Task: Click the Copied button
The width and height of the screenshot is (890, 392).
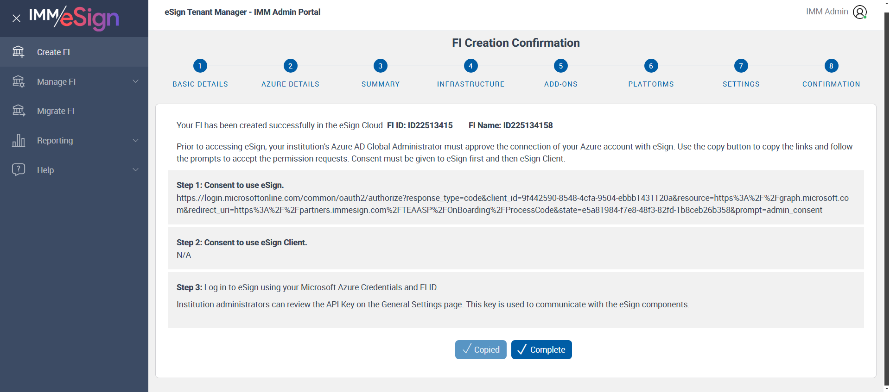Action: [481, 349]
